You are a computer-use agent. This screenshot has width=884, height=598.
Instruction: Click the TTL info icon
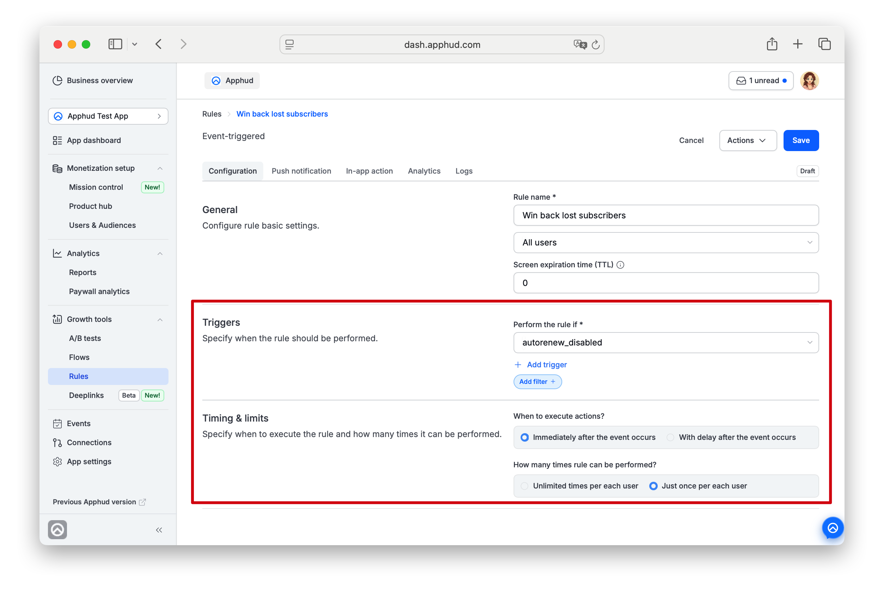[x=620, y=265]
